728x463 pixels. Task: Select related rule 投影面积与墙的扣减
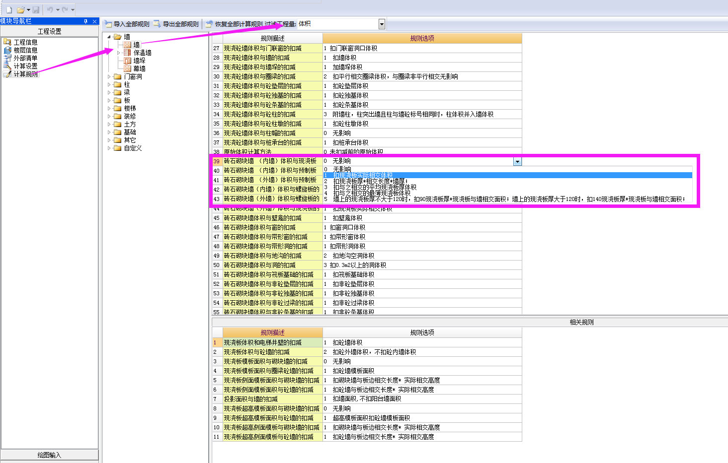[x=273, y=399]
